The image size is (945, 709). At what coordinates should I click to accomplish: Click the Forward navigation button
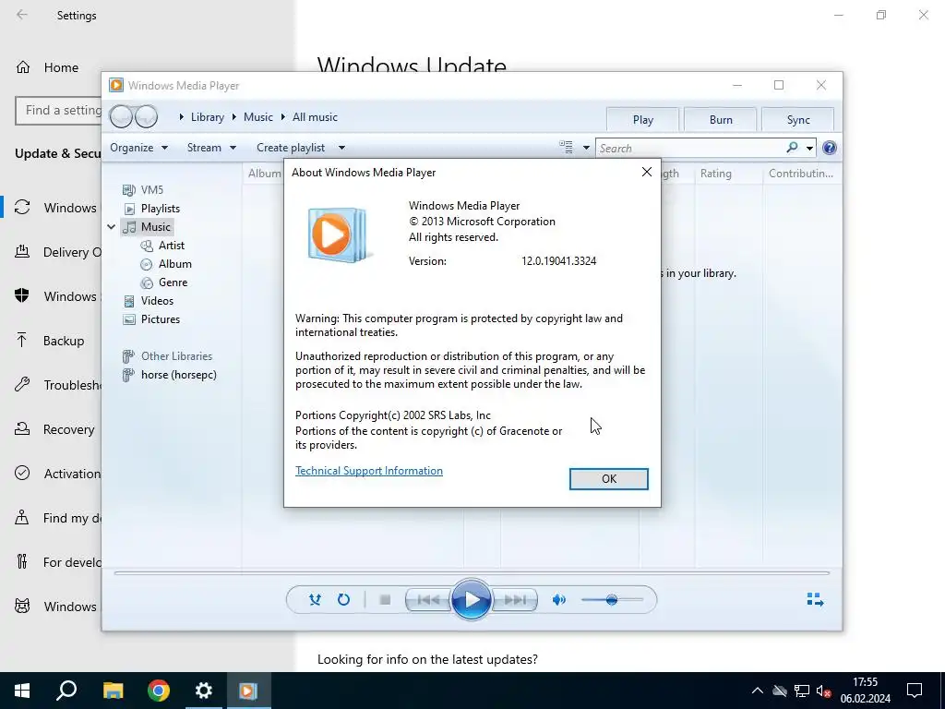[x=147, y=116]
